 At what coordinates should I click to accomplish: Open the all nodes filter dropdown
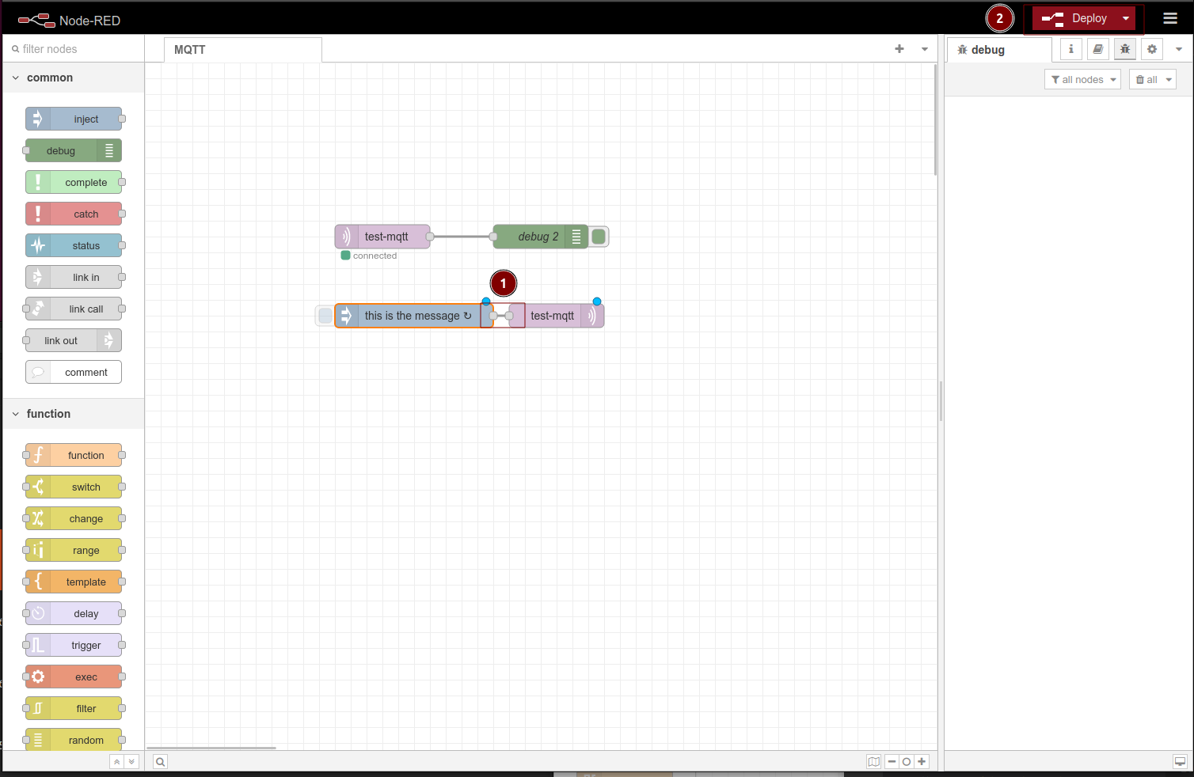tap(1082, 79)
